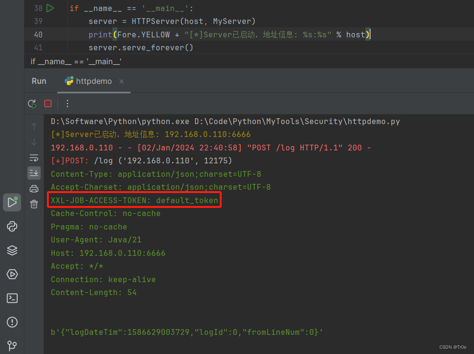The image size is (474, 354).
Task: Open the Run tool window sidebar icon
Action: tap(12, 203)
